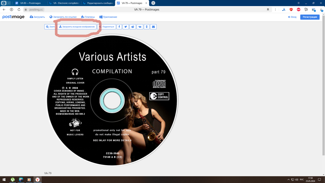Share the image on Reddit
Viewport: 325px width, 183px height.
point(133,27)
